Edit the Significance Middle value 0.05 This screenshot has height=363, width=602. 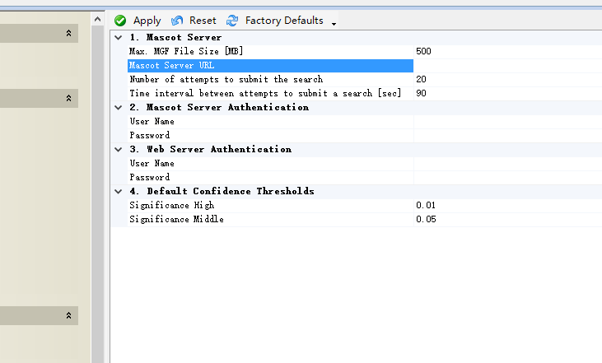tap(507, 220)
